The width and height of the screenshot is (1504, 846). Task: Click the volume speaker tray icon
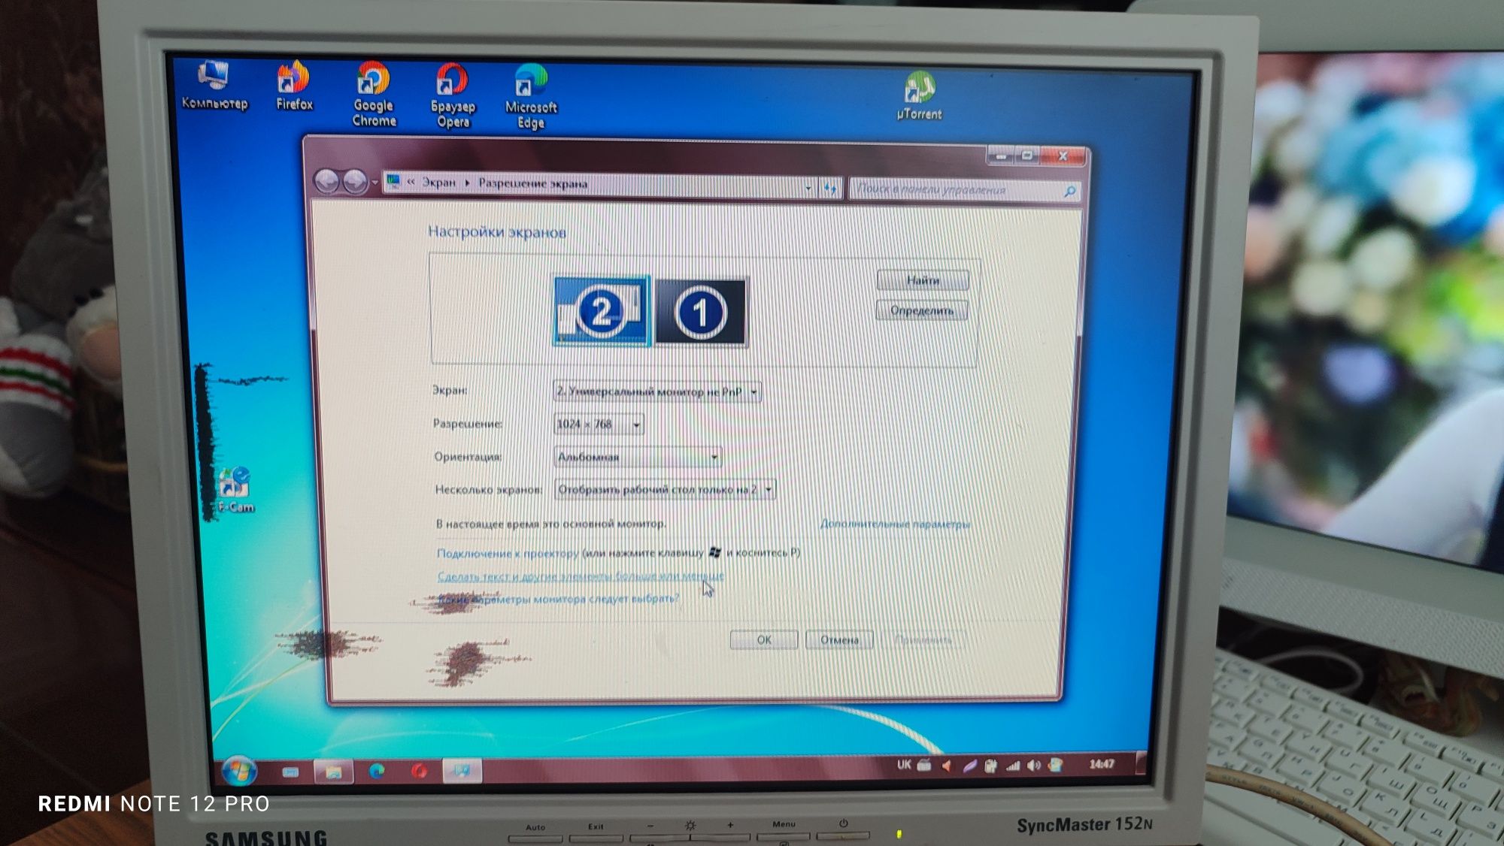pyautogui.click(x=1035, y=765)
